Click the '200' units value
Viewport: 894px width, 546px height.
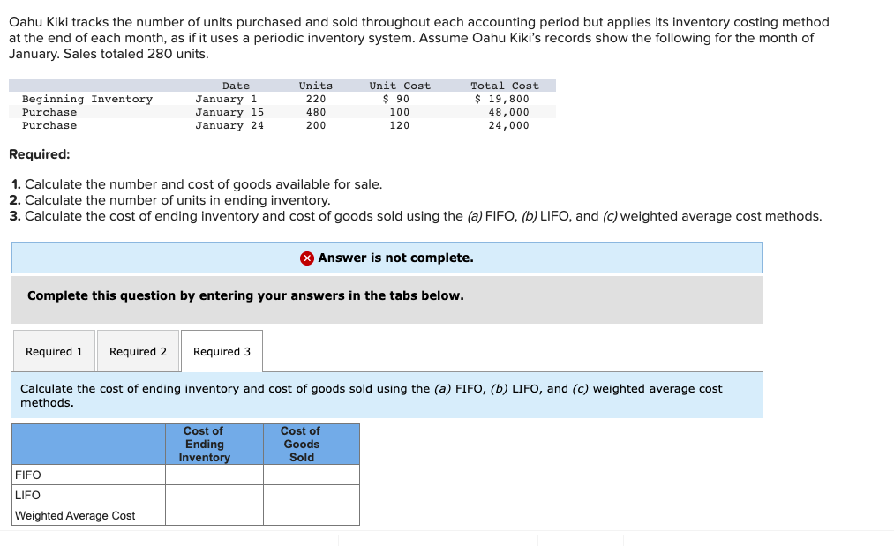pyautogui.click(x=316, y=125)
